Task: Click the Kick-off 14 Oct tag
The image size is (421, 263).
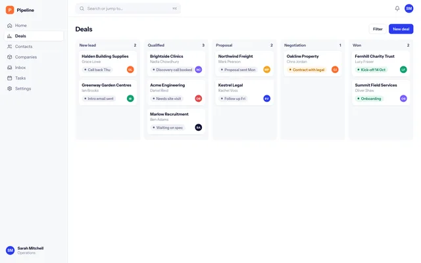Action: click(x=371, y=70)
